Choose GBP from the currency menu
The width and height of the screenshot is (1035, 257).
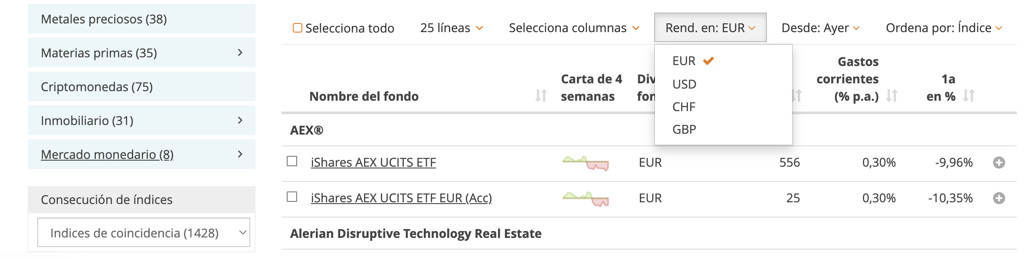click(685, 129)
